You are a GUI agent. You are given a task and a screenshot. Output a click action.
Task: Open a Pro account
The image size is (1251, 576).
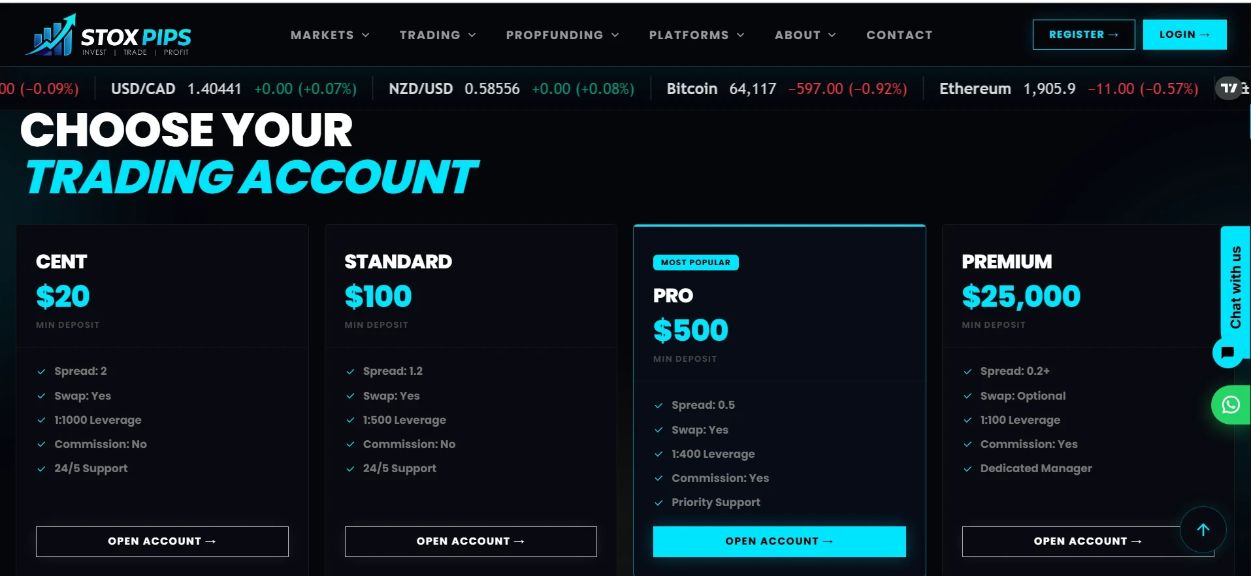(x=779, y=541)
